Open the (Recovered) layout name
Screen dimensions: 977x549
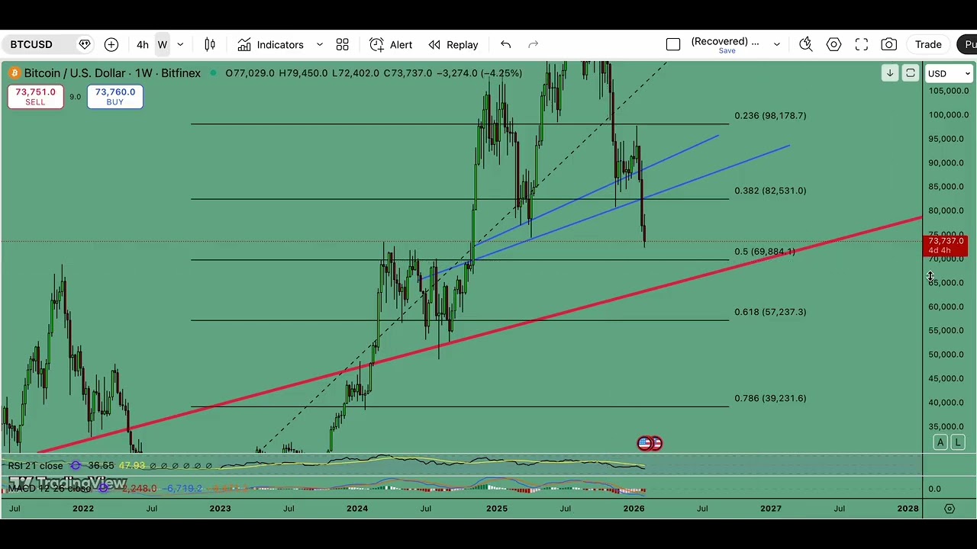click(x=725, y=42)
